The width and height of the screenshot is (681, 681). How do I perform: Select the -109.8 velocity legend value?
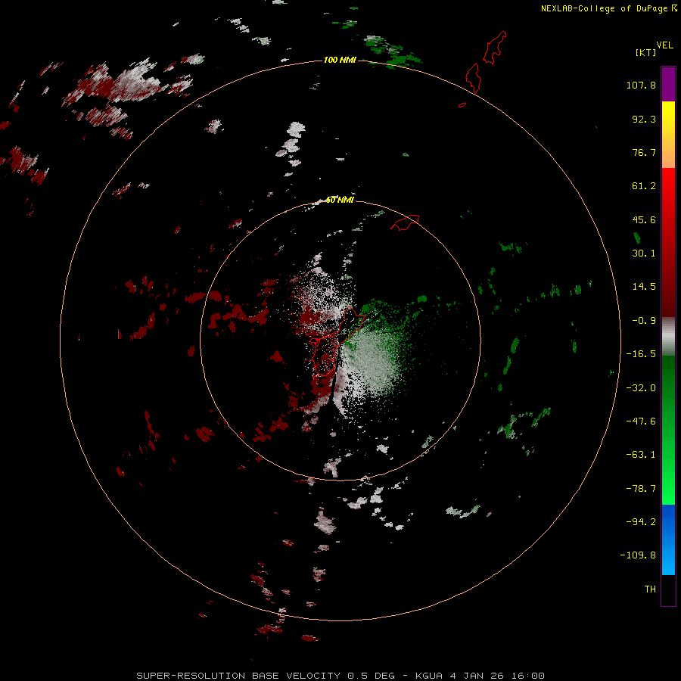pos(638,555)
